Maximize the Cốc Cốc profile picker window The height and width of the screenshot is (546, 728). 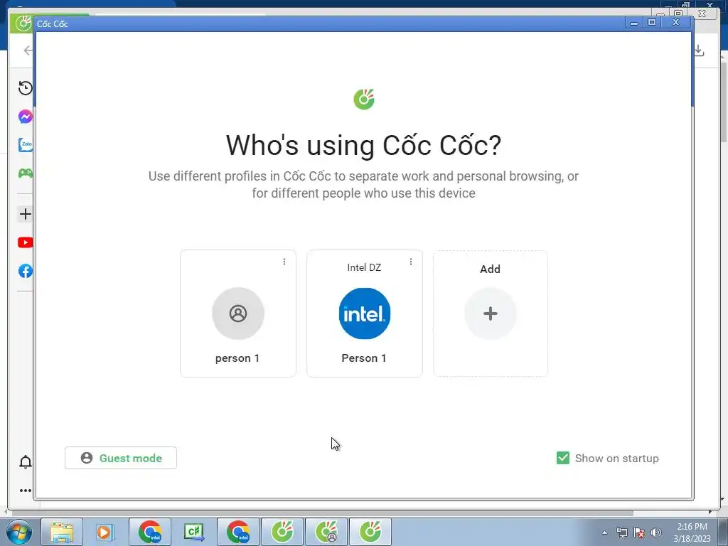point(652,22)
